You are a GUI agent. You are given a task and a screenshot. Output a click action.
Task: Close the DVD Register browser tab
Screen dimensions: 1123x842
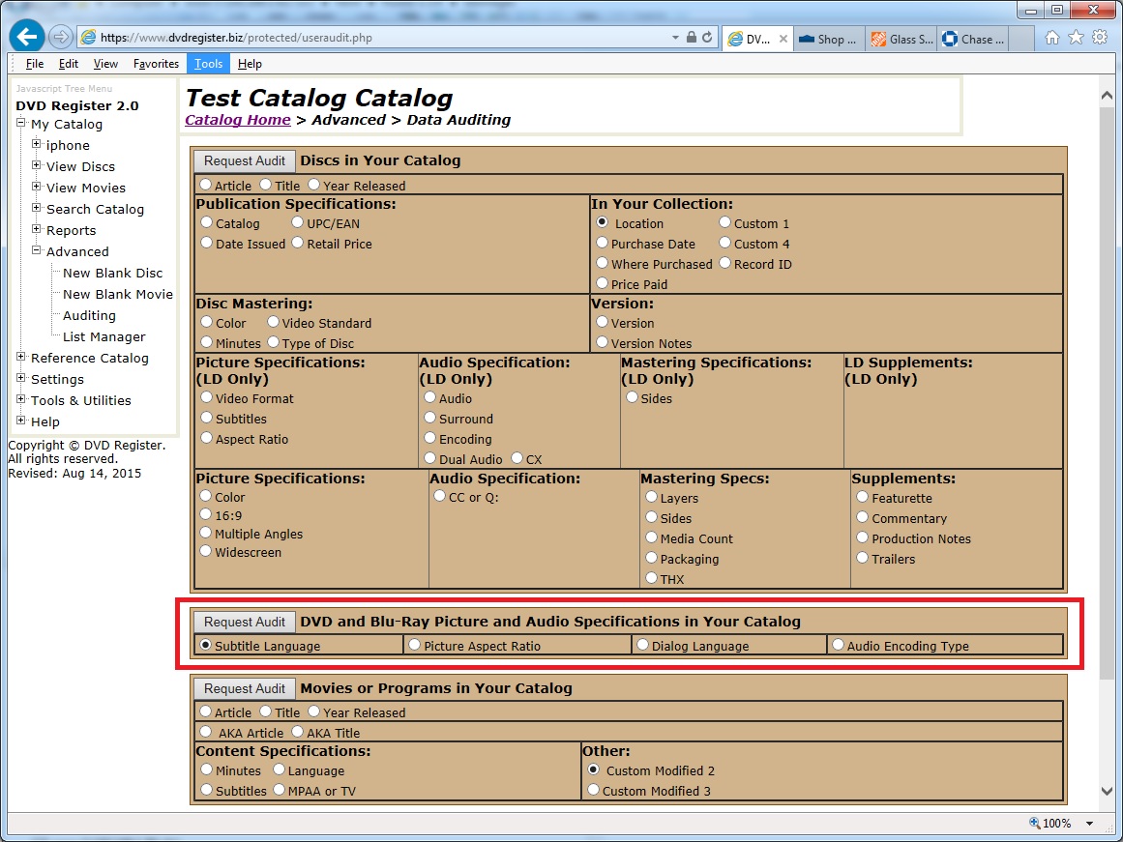783,40
